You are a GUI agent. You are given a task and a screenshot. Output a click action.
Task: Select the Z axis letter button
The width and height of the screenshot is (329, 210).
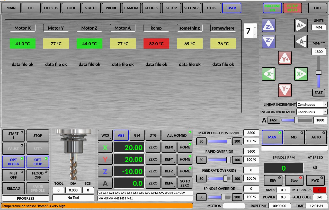pos(105,171)
